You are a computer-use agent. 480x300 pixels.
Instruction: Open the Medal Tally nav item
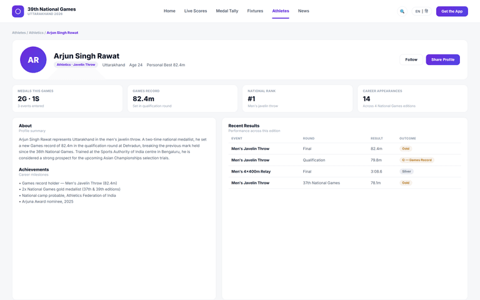(227, 11)
